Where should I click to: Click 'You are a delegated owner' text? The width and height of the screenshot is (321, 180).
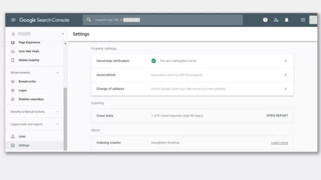click(x=178, y=61)
